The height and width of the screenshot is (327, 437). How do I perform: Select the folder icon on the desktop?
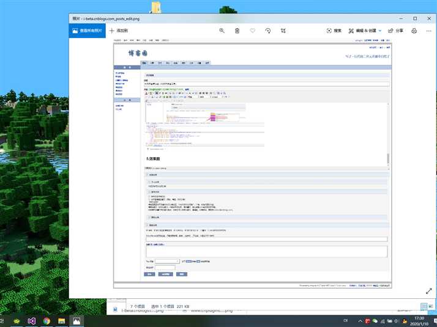155,7
